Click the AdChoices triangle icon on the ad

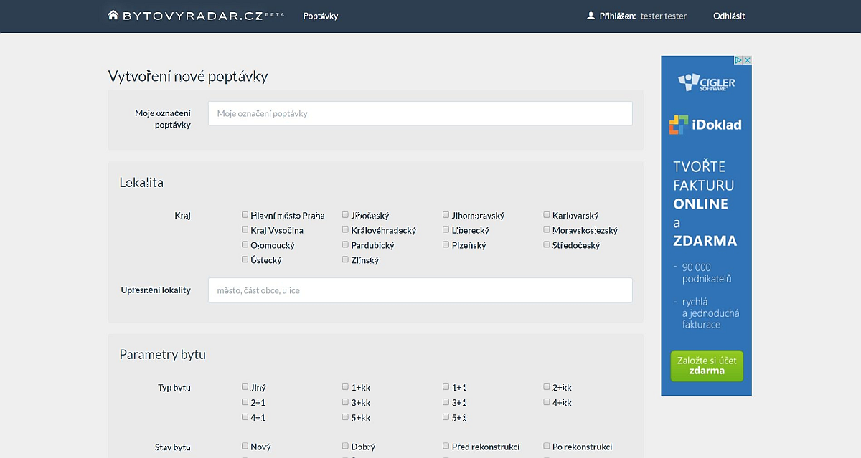tap(738, 60)
